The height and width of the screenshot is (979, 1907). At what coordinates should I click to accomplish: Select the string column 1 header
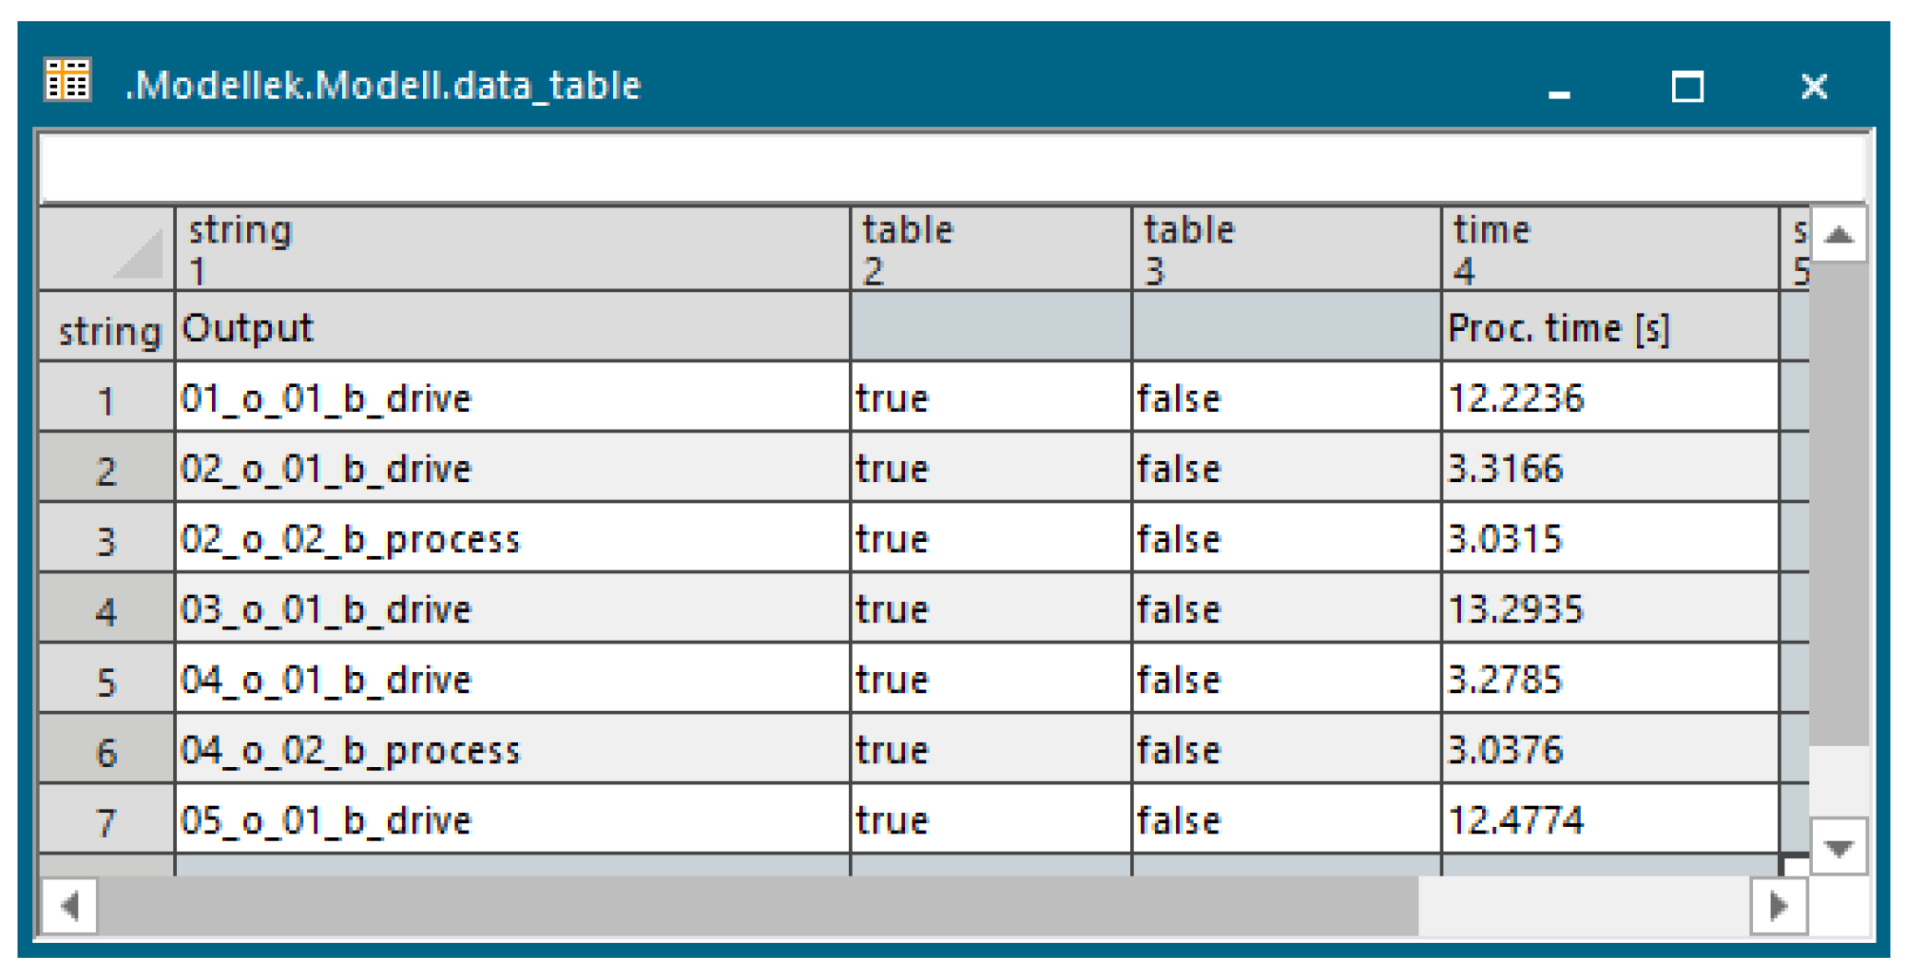512,249
